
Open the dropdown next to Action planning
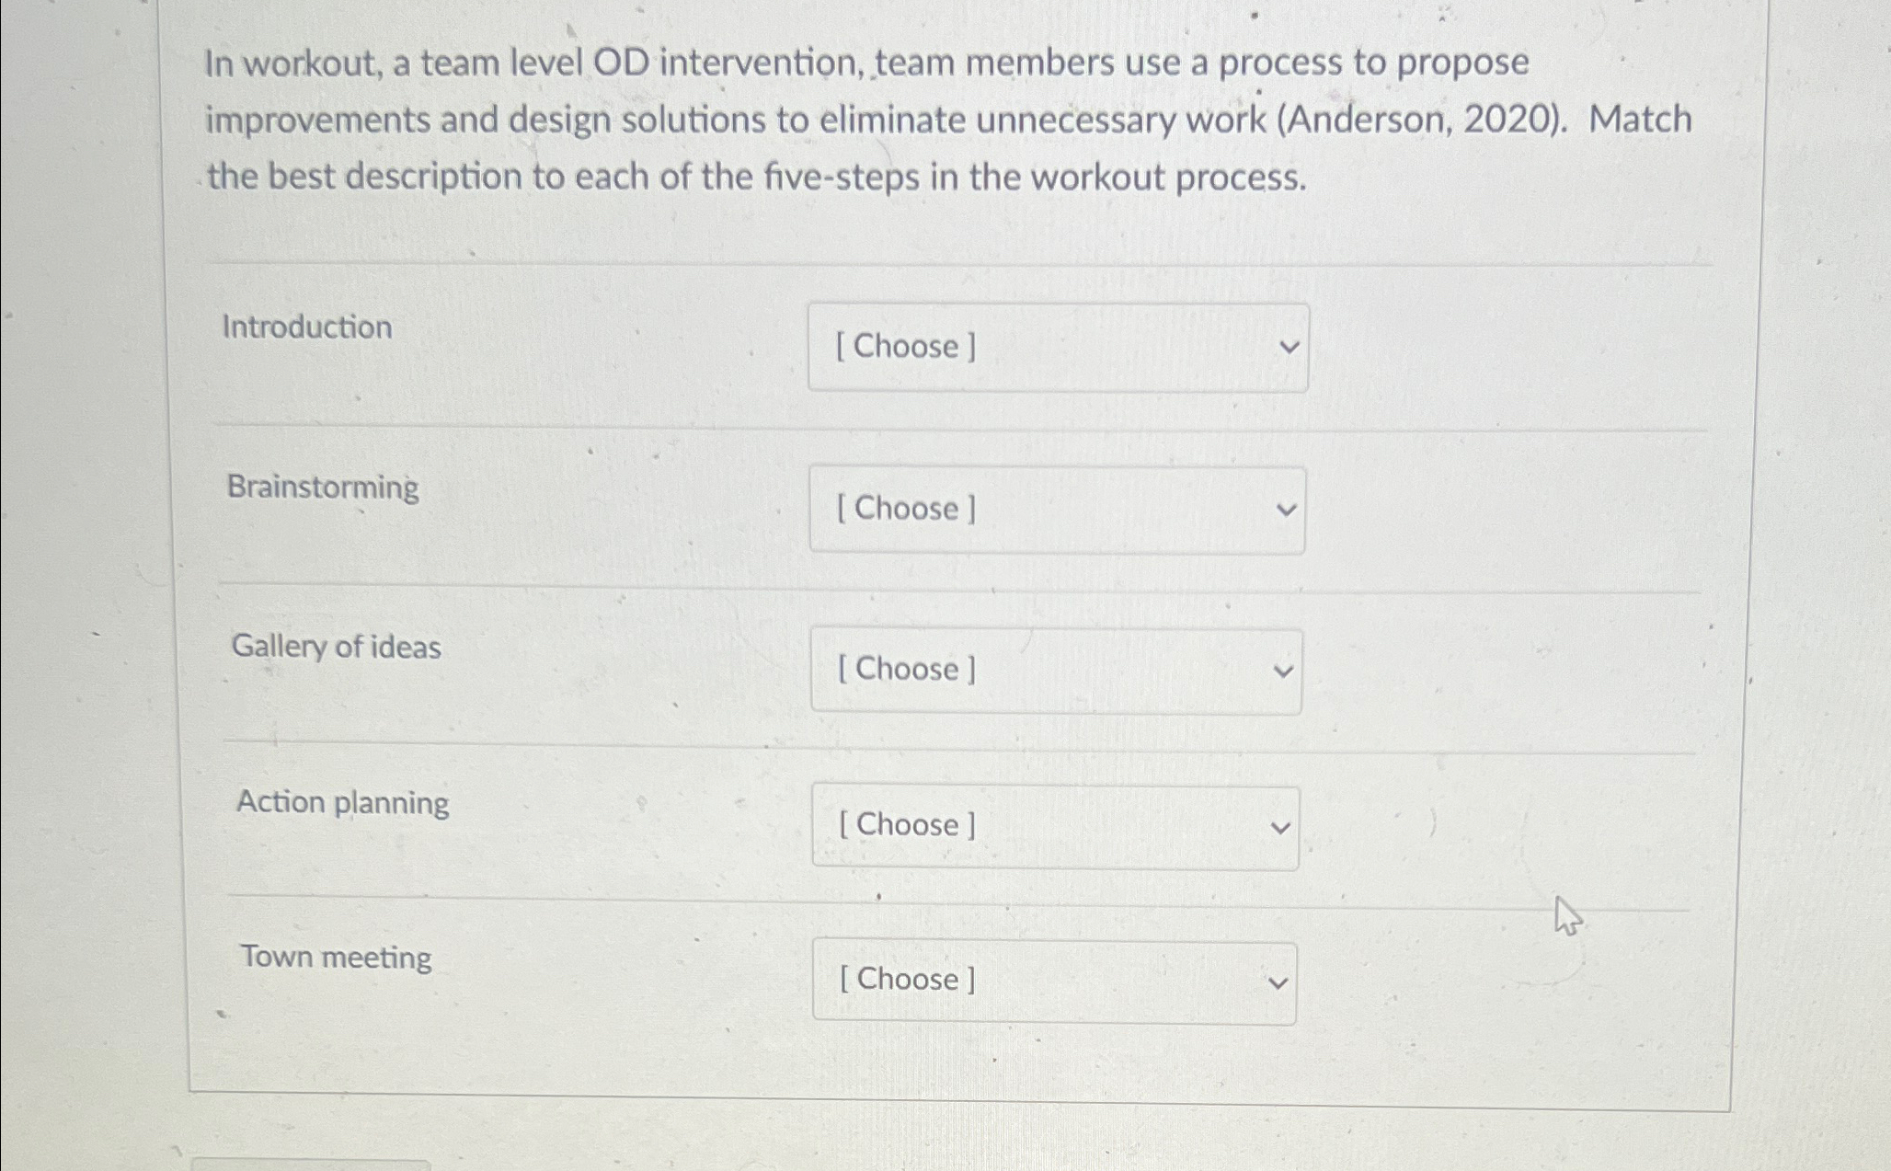1053,825
